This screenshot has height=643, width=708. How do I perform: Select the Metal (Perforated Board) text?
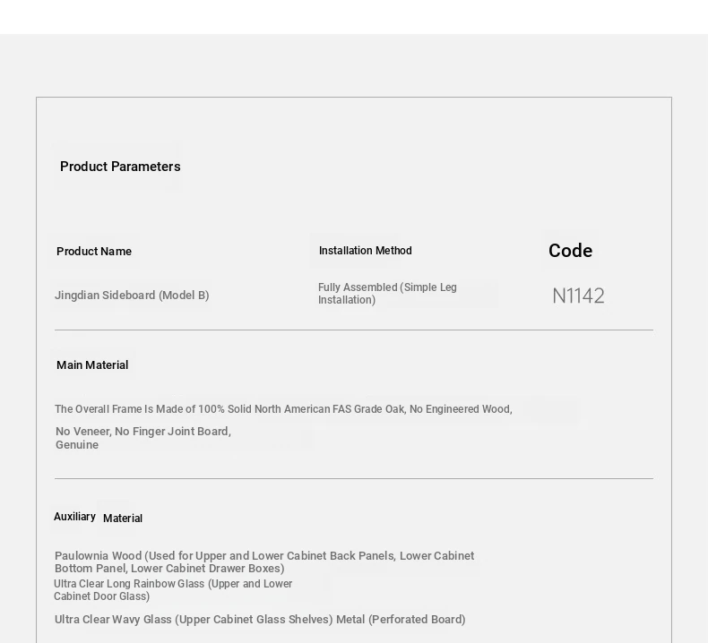pos(401,620)
